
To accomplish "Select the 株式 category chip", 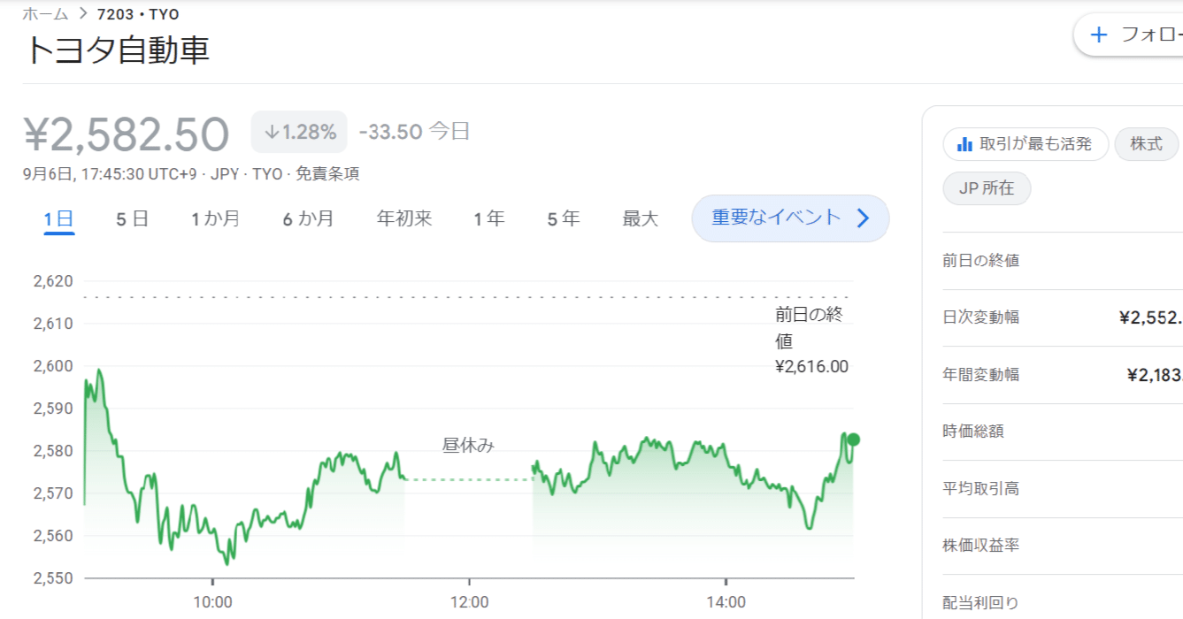I will coord(1146,143).
